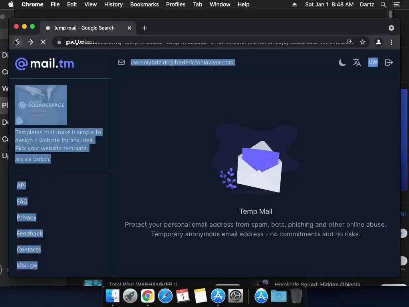Click the envelope icon beside the email address
Screen dimensions: 409x307
tap(121, 62)
